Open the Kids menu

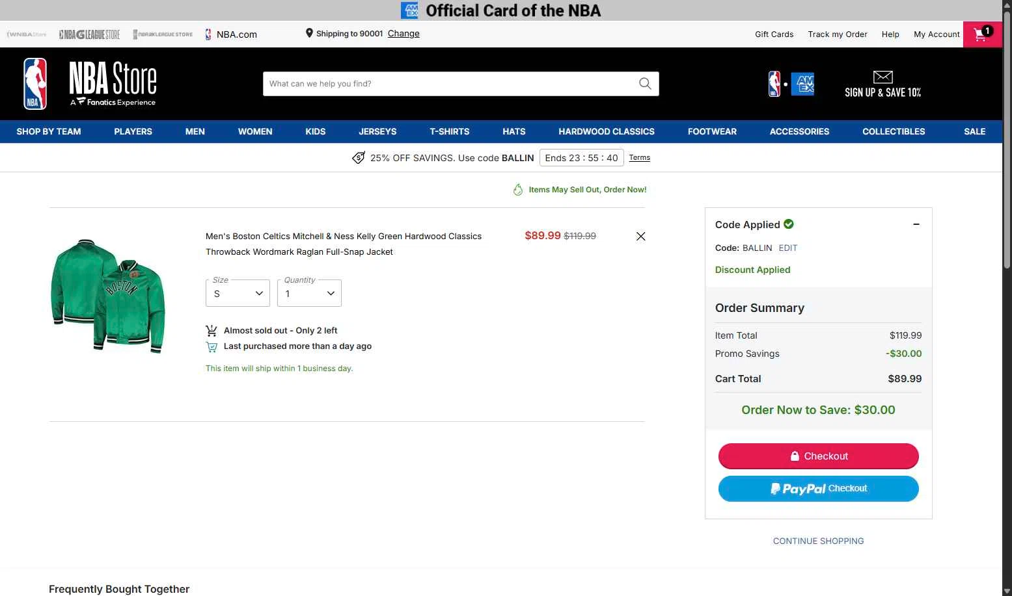316,131
